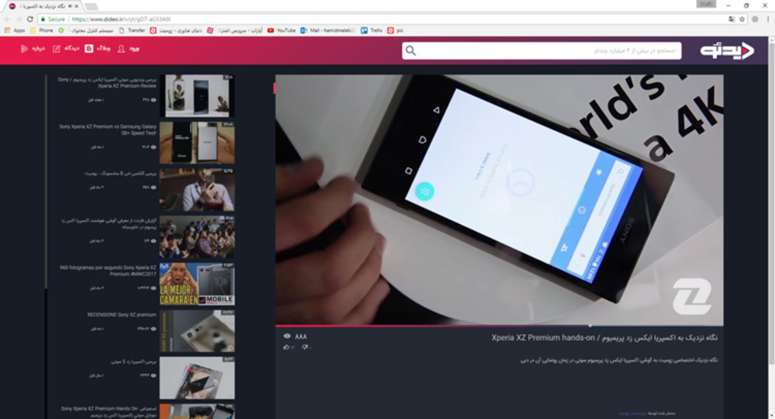Click the address bar URL
Viewport: 775px width, 419px height.
(121, 19)
